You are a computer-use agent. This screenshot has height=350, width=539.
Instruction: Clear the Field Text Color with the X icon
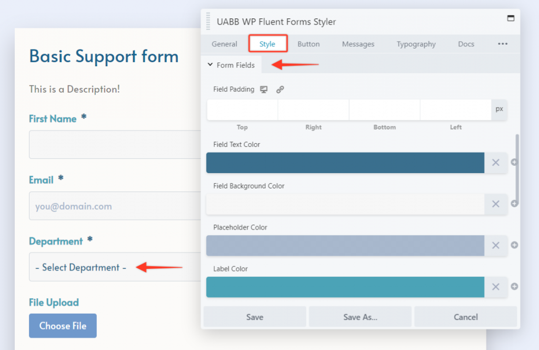(x=495, y=163)
